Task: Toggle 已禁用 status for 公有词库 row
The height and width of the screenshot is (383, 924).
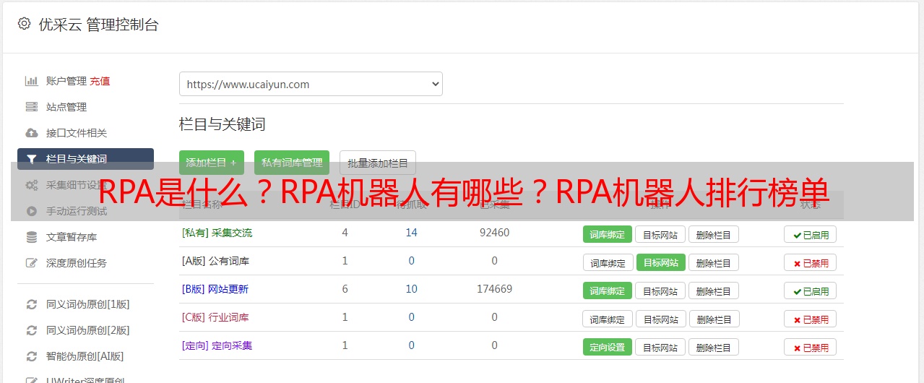Action: click(810, 263)
